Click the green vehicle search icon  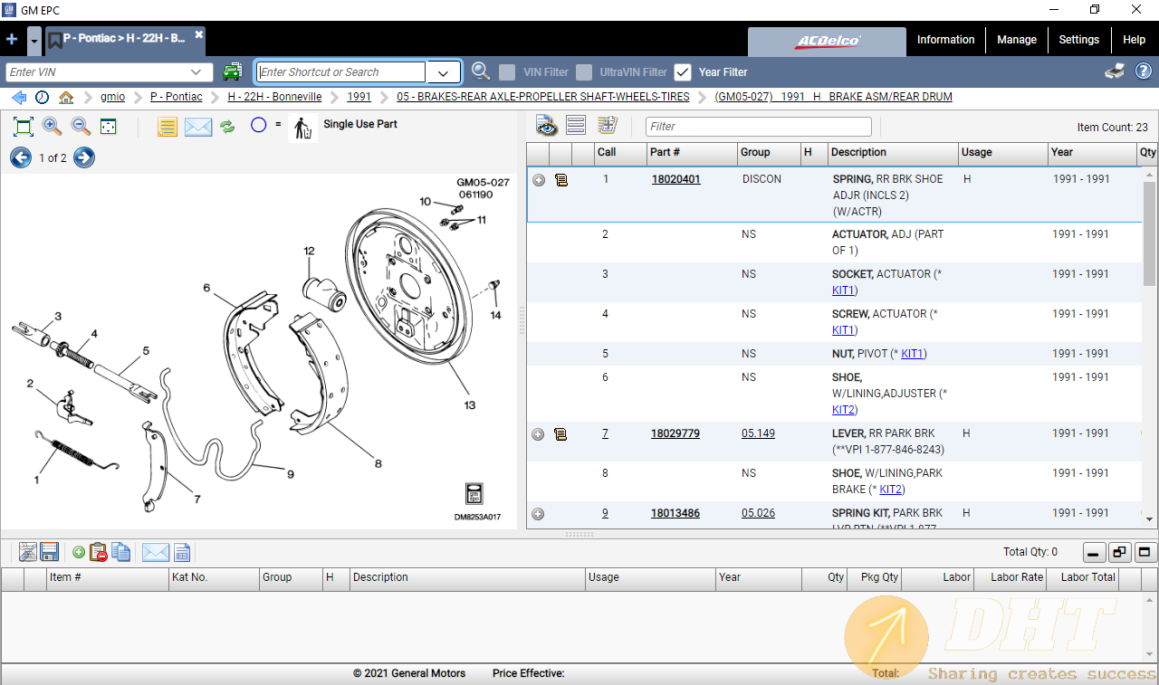coord(233,72)
